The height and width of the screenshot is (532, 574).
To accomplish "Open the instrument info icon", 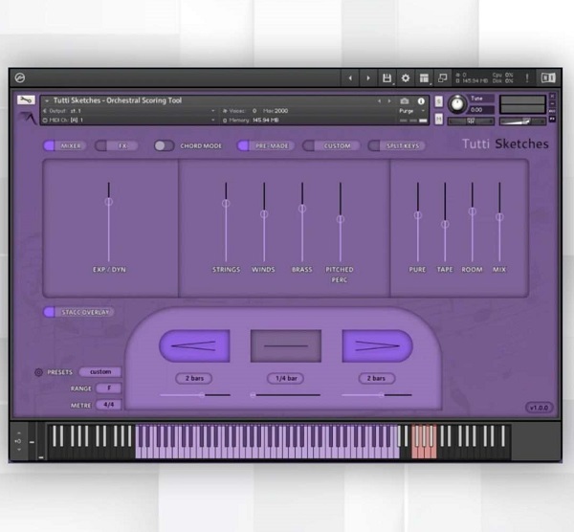I will (421, 100).
